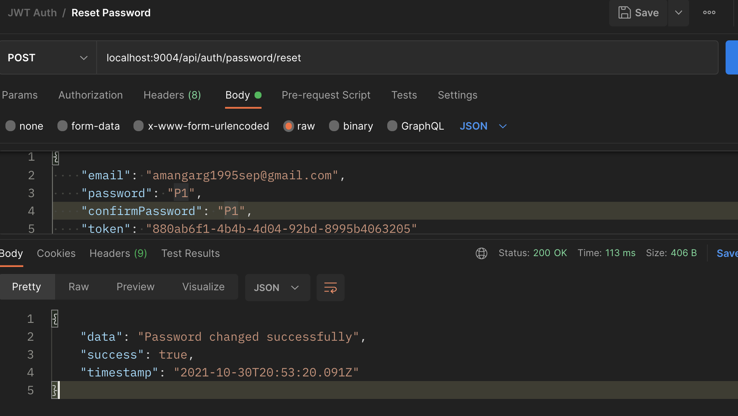Select the x-www-form-urlencoded radio button
This screenshot has height=416, width=738.
tap(139, 126)
